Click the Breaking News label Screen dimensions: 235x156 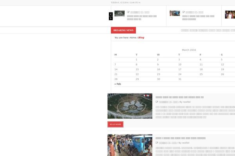coord(123,30)
